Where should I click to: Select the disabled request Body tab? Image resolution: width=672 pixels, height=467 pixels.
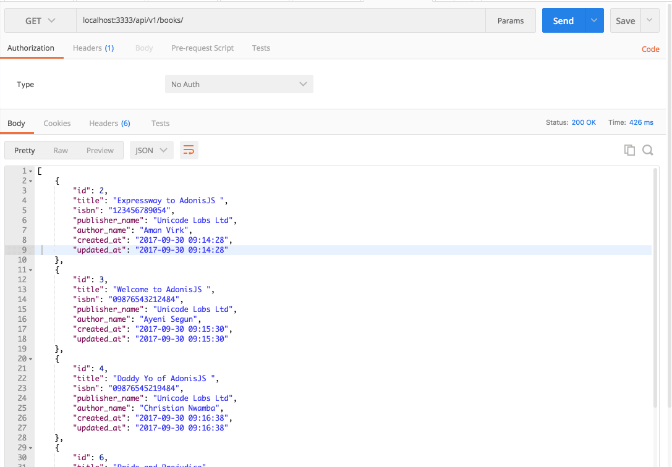[144, 48]
